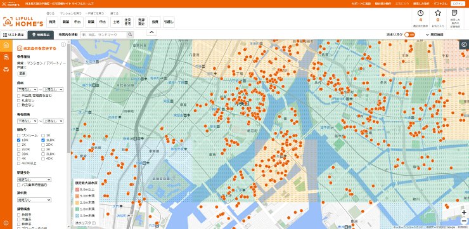Uncheck the 1DK layout checkbox
Image resolution: width=469 pixels, height=229 pixels.
tap(19, 140)
